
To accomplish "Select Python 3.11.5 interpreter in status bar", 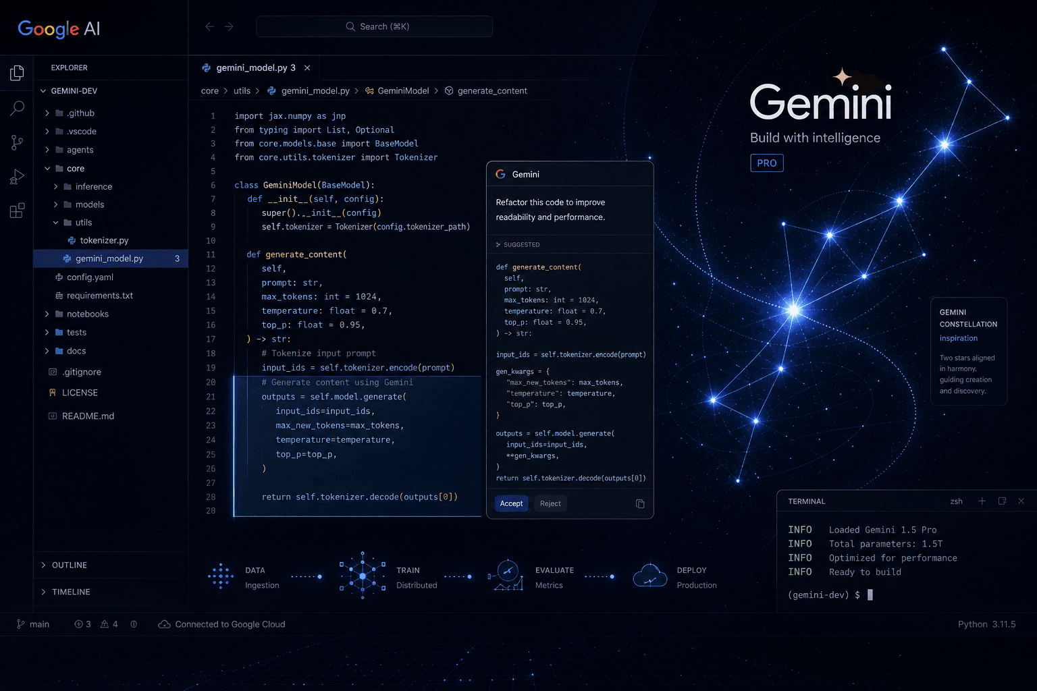I will tap(986, 624).
